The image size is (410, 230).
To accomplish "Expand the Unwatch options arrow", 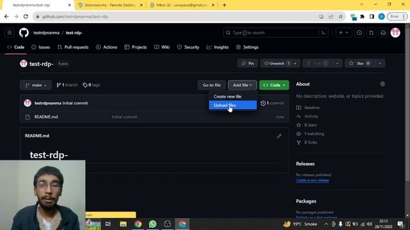I will 295,63.
